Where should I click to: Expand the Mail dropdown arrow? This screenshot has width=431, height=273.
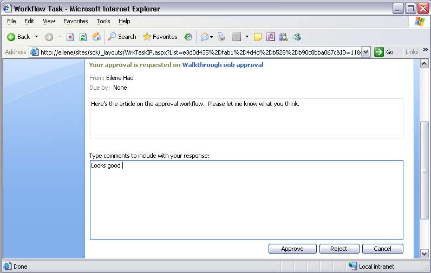click(211, 37)
